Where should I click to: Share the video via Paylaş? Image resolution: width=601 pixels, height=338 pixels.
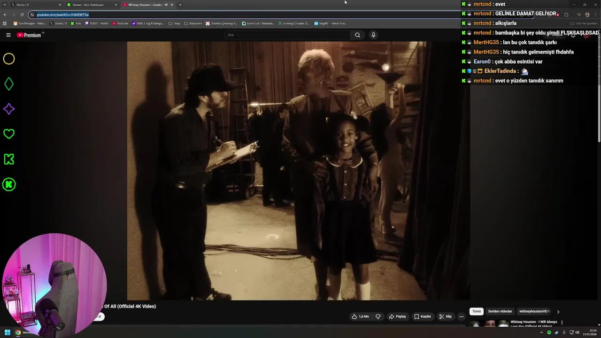pyautogui.click(x=397, y=316)
